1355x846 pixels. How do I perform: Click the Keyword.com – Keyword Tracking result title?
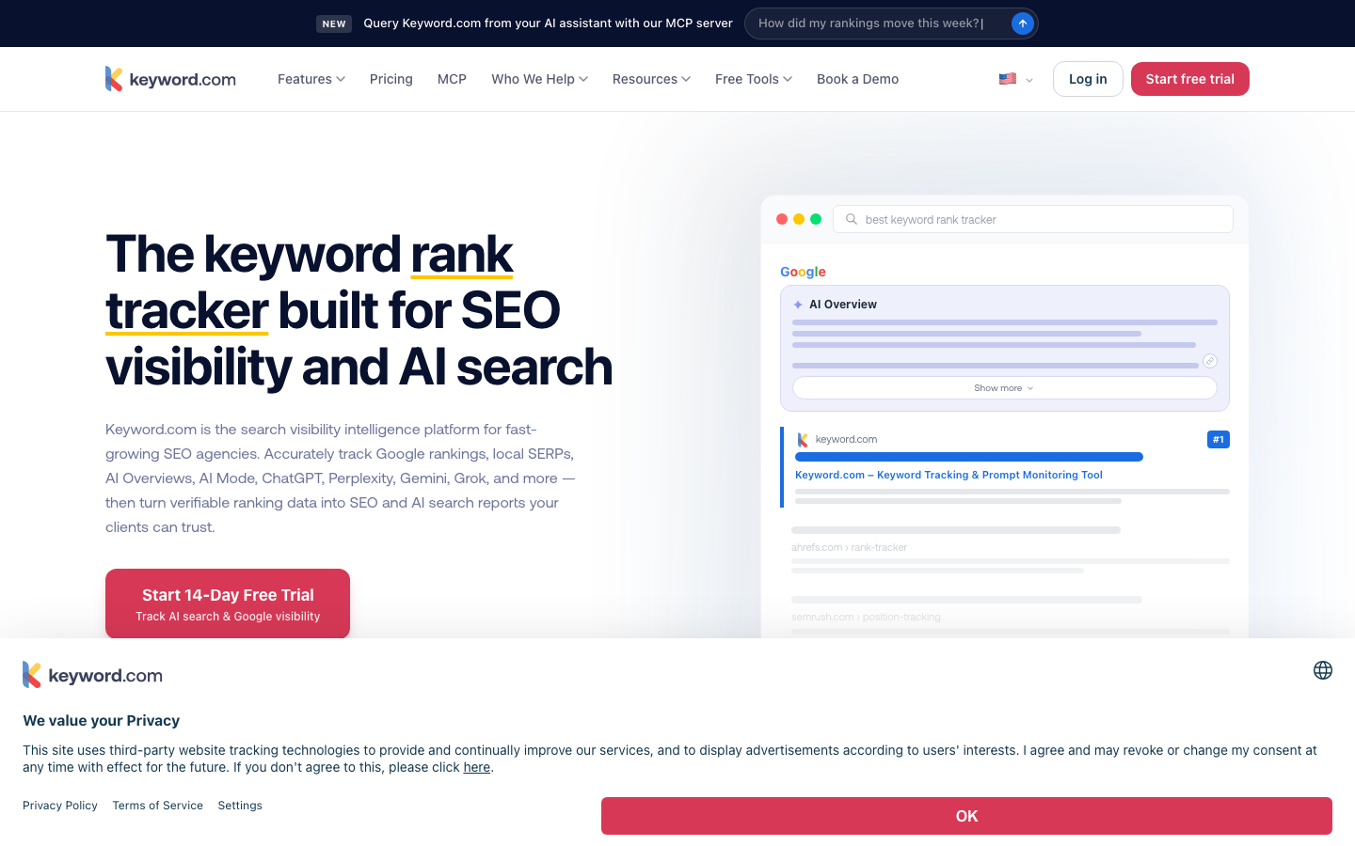tap(948, 475)
